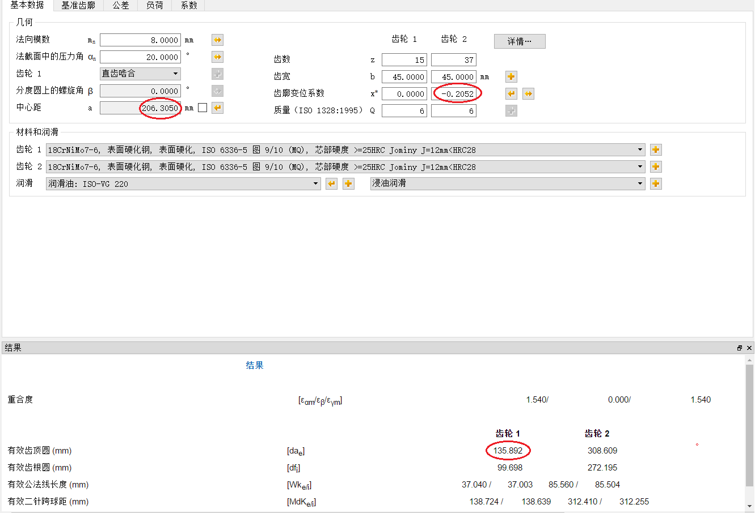Click convert double-arrow button beside 齿廓变位系数
Screen dimensions: 755x513
pyautogui.click(x=528, y=94)
